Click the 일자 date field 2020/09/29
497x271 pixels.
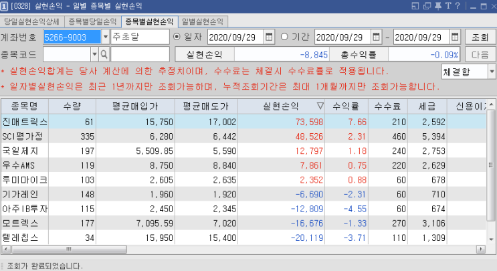point(235,37)
